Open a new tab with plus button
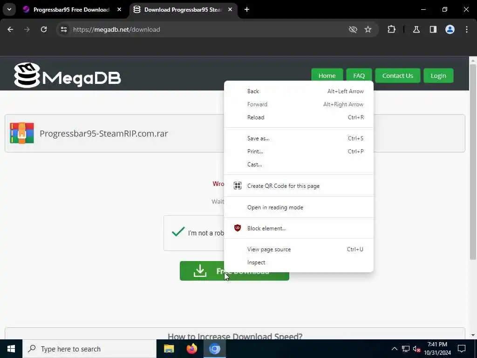Viewport: 477px width, 358px height. pyautogui.click(x=247, y=9)
